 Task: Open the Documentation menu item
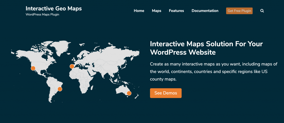click(x=205, y=11)
